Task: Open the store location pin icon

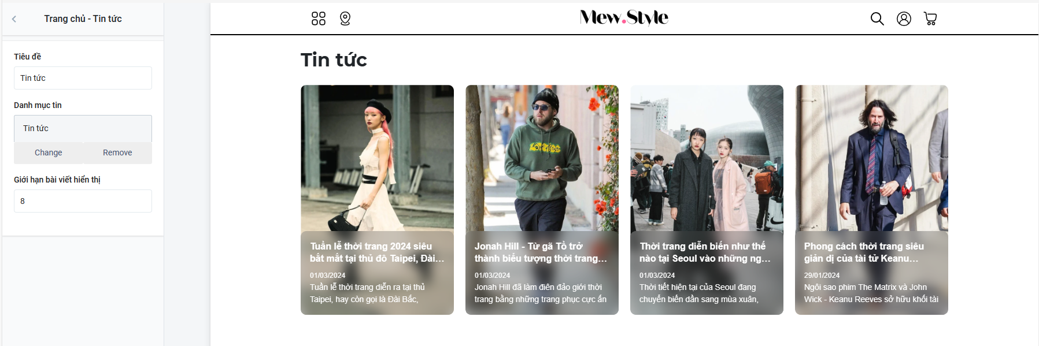Action: click(x=345, y=18)
